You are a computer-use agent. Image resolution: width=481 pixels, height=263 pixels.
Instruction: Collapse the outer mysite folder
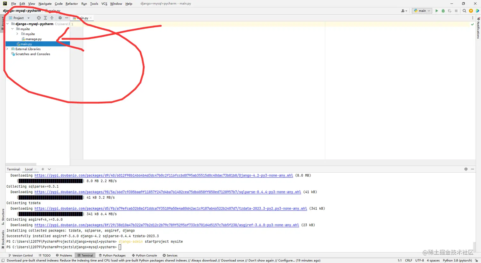coord(12,29)
